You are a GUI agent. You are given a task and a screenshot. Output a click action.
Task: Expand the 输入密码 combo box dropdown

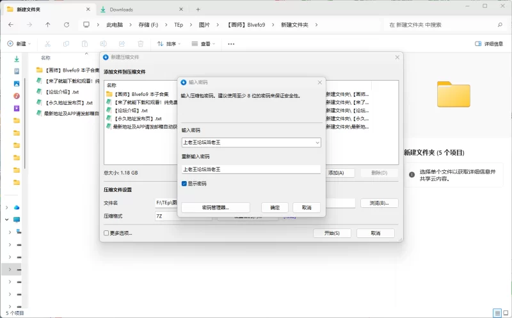(317, 142)
